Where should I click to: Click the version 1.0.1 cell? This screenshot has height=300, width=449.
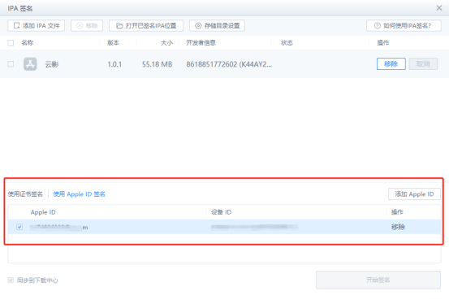coord(114,64)
